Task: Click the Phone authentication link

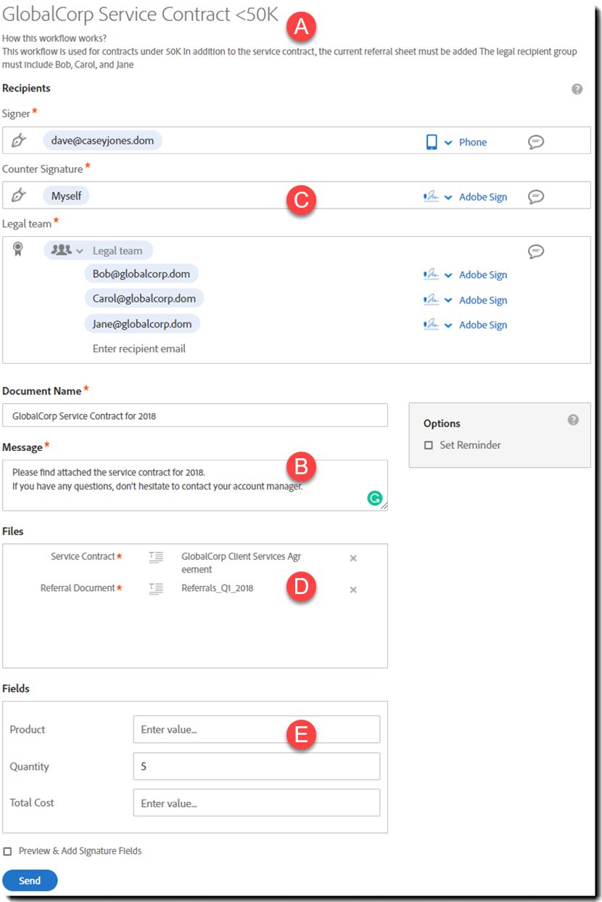Action: pos(473,142)
